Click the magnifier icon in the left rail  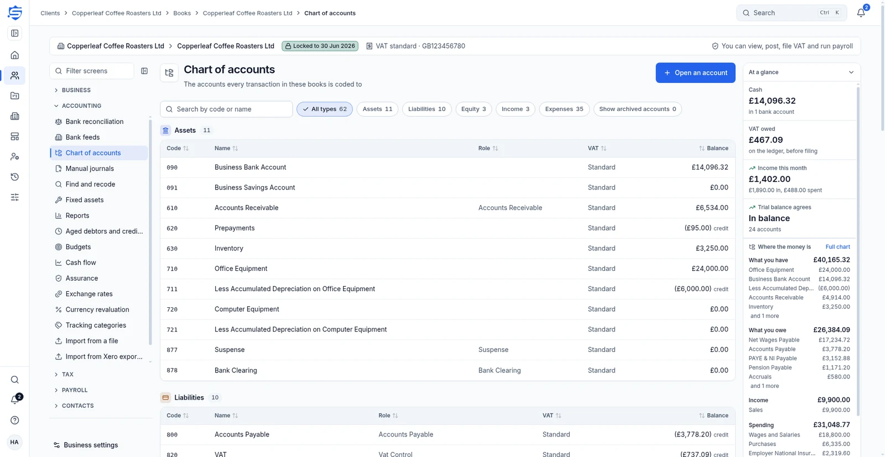[15, 380]
